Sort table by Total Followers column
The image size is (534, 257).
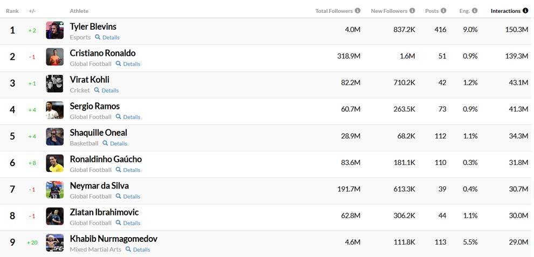334,11
